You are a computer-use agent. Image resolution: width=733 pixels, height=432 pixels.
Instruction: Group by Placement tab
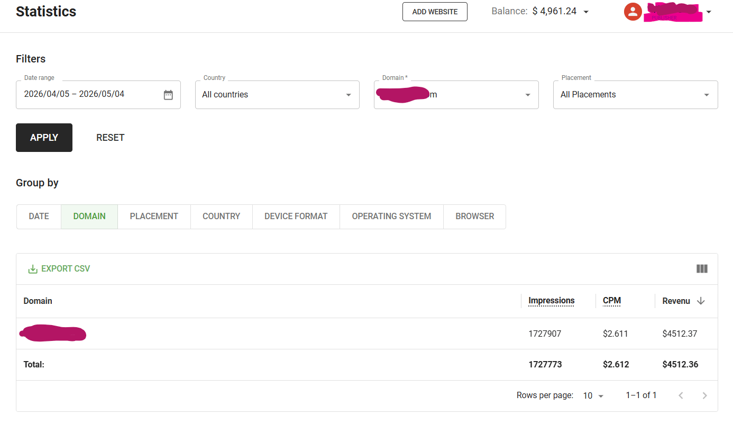154,217
